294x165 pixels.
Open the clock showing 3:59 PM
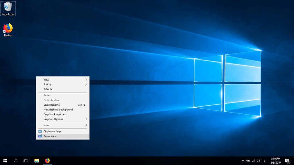click(x=275, y=161)
